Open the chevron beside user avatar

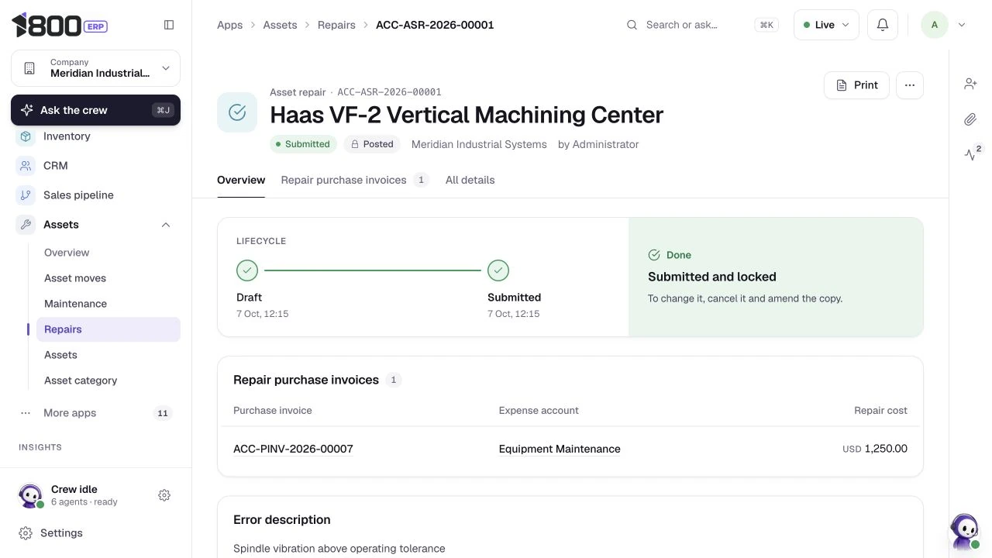[x=962, y=25]
